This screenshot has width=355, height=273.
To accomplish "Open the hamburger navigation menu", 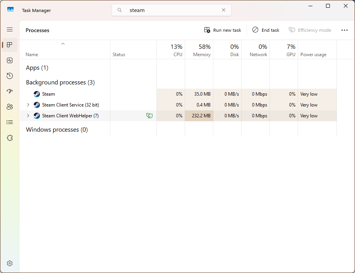I will point(10,29).
